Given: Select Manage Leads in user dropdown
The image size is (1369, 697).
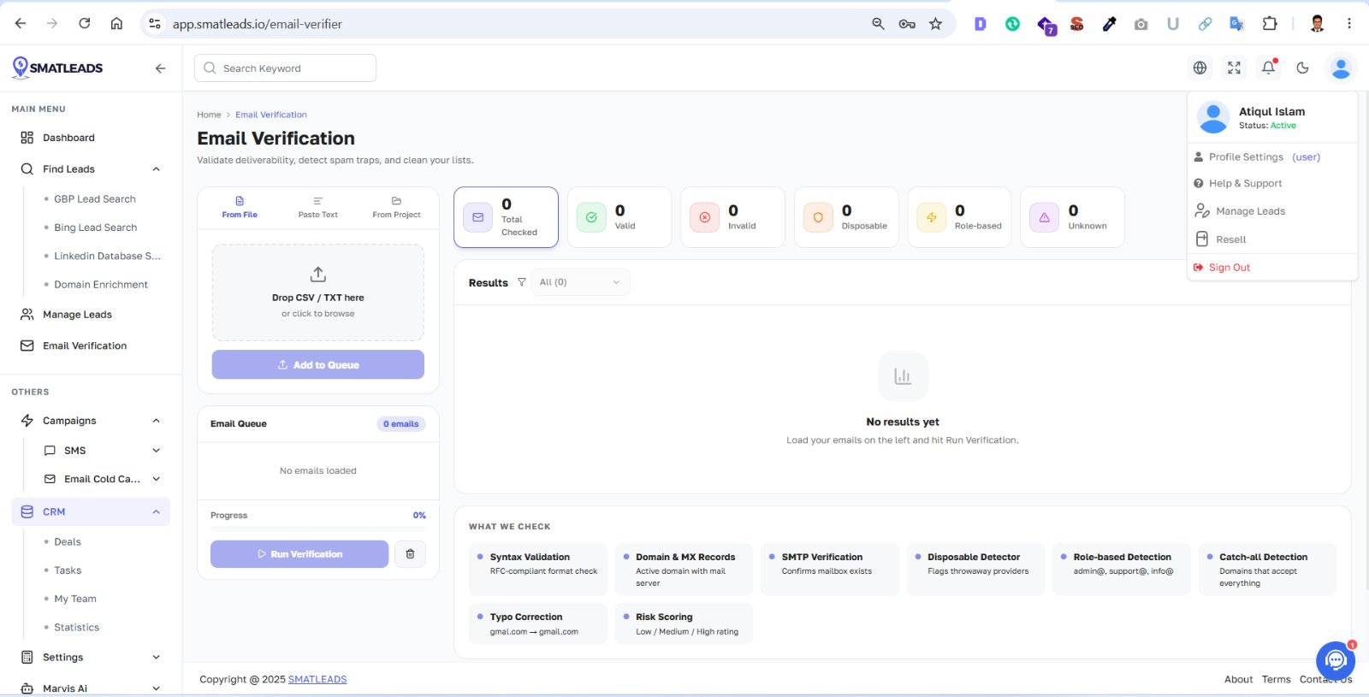Looking at the screenshot, I should (1240, 211).
